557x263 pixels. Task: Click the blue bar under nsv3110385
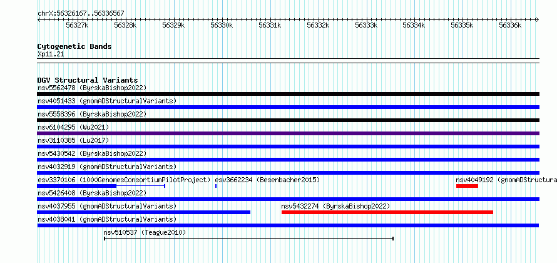[x=288, y=147]
